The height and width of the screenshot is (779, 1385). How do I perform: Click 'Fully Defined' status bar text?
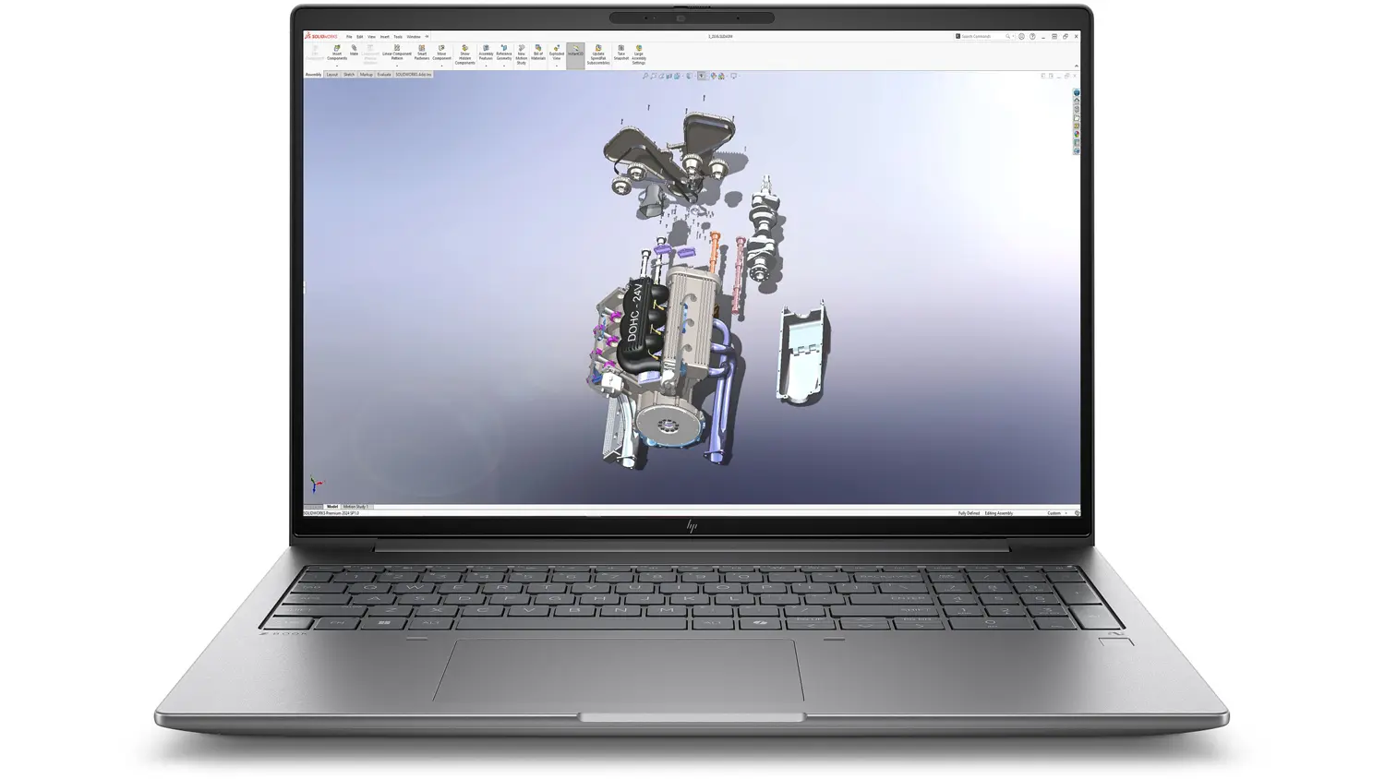pyautogui.click(x=969, y=513)
